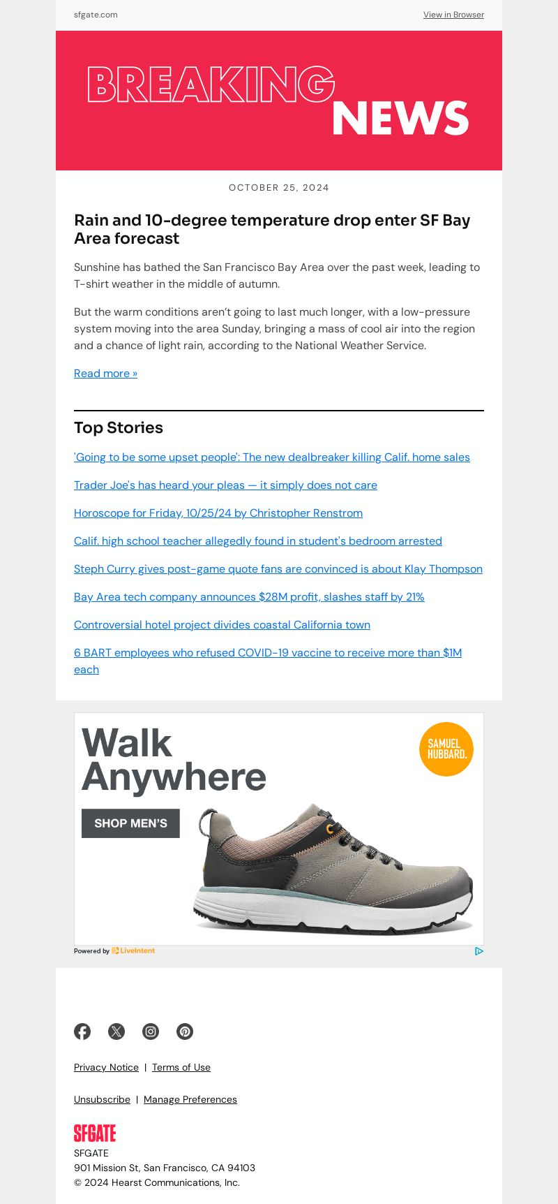Open the Horoscope for Friday link

pyautogui.click(x=218, y=513)
